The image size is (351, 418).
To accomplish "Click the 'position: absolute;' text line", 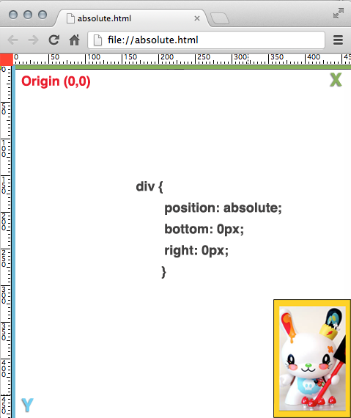I will [223, 208].
